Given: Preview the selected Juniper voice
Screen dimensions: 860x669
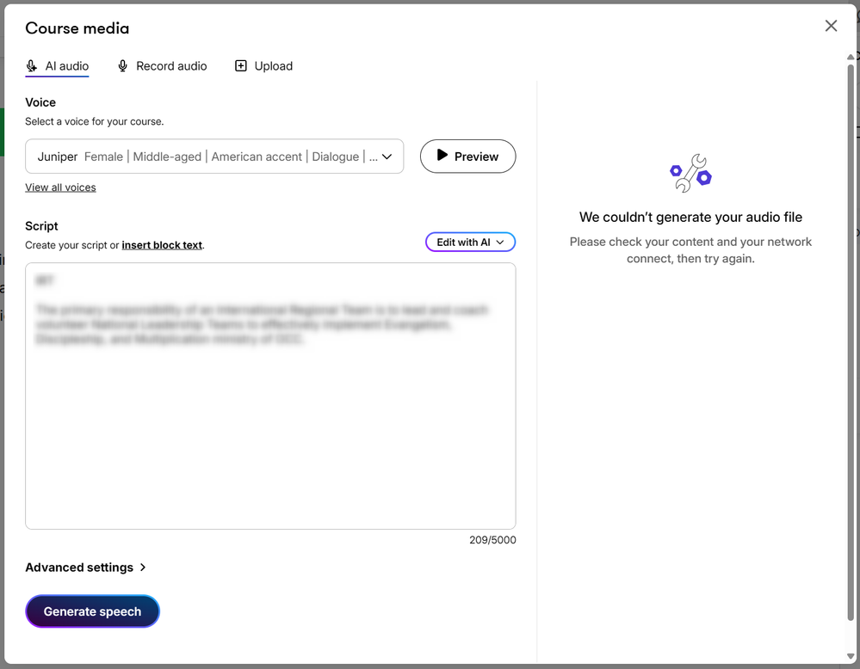Looking at the screenshot, I should [x=467, y=157].
